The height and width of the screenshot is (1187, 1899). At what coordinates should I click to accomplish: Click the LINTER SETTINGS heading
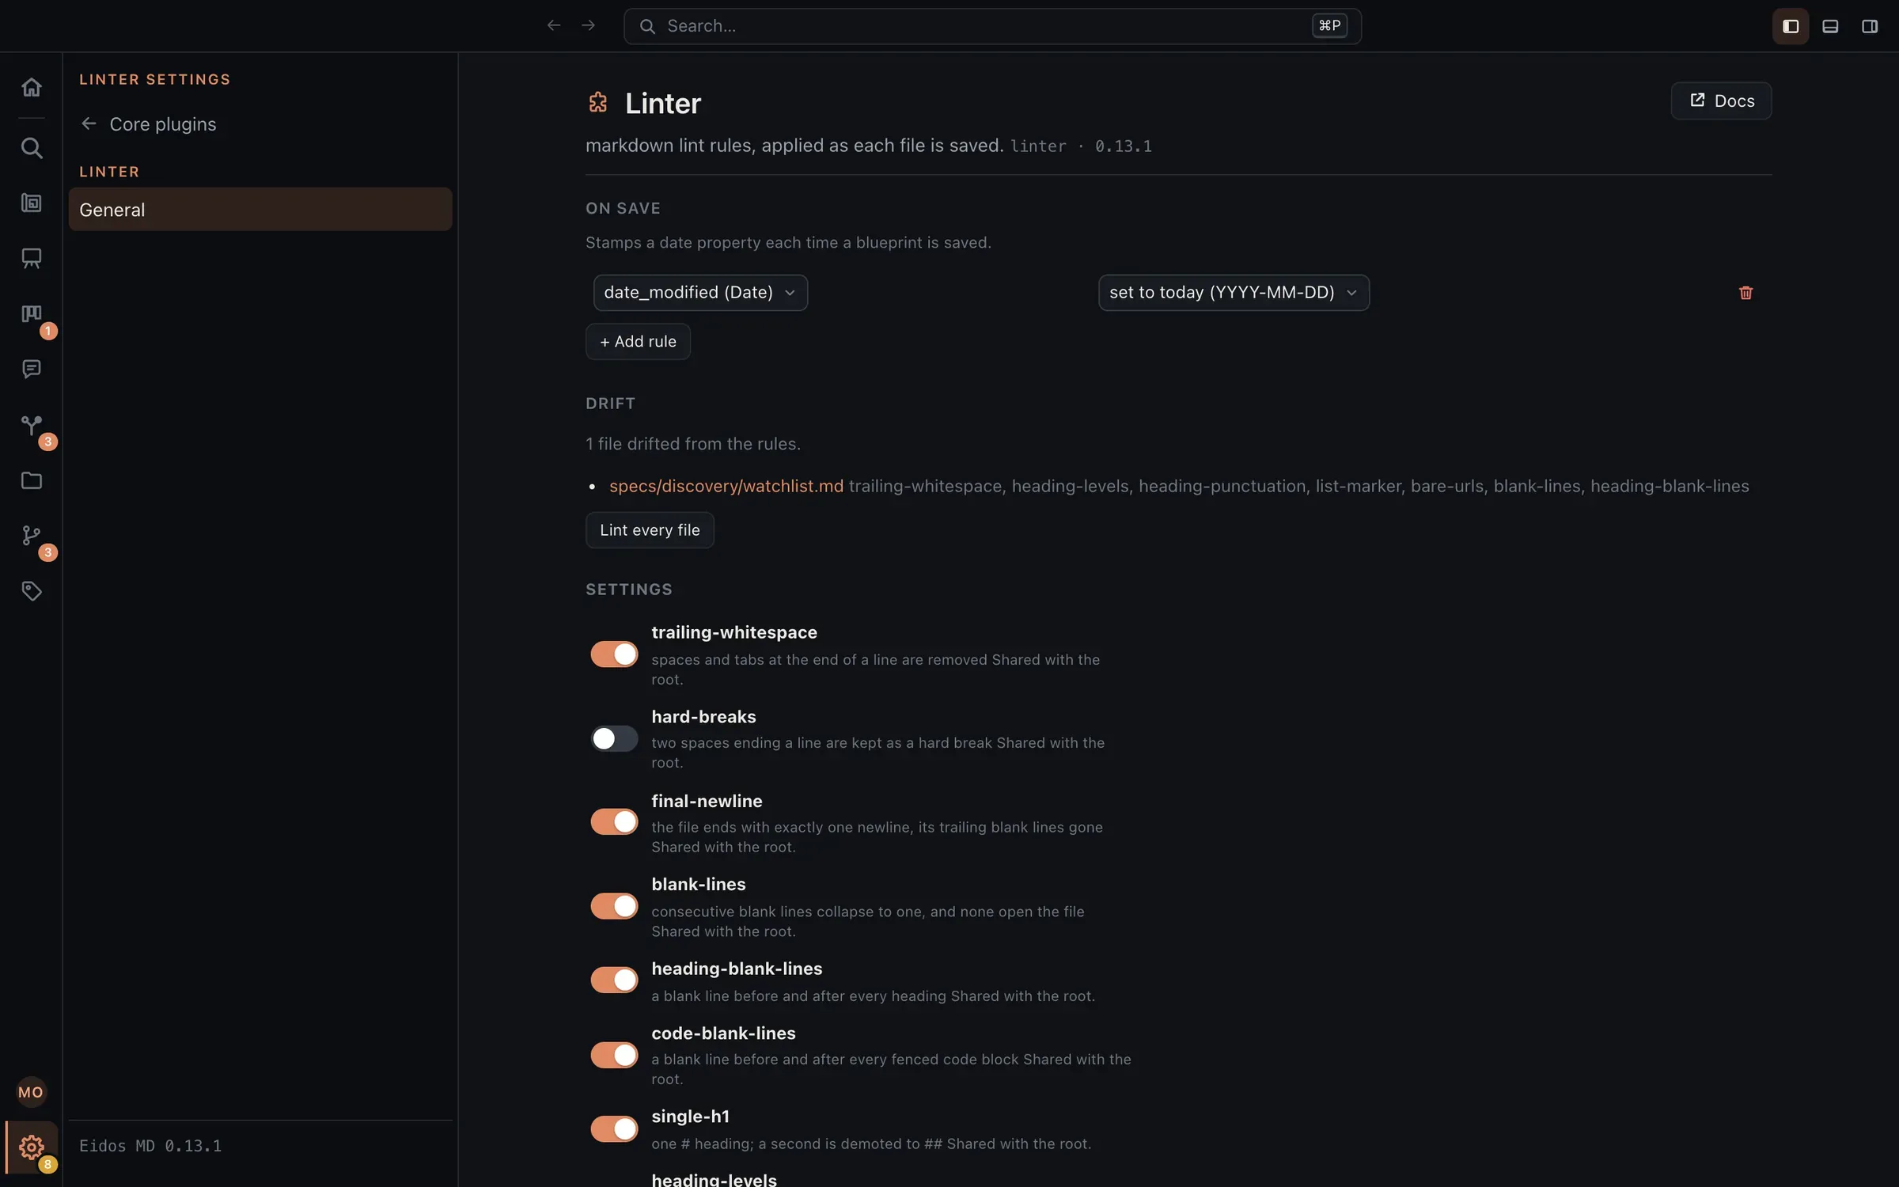155,79
